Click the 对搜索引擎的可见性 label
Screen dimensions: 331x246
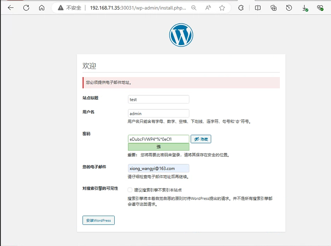click(x=100, y=188)
